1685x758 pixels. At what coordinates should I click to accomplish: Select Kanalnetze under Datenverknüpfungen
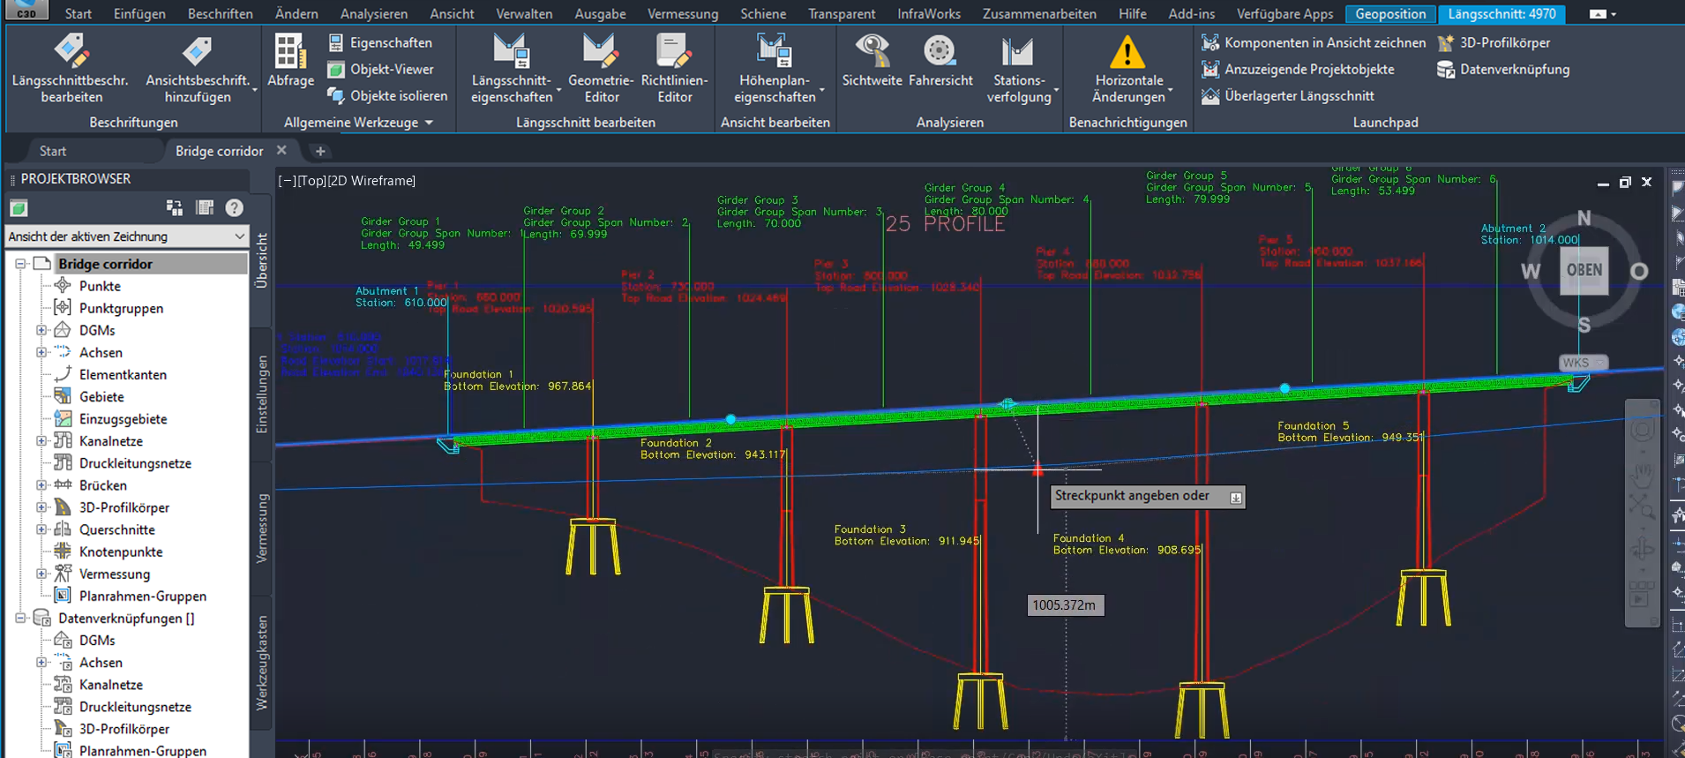(x=111, y=685)
